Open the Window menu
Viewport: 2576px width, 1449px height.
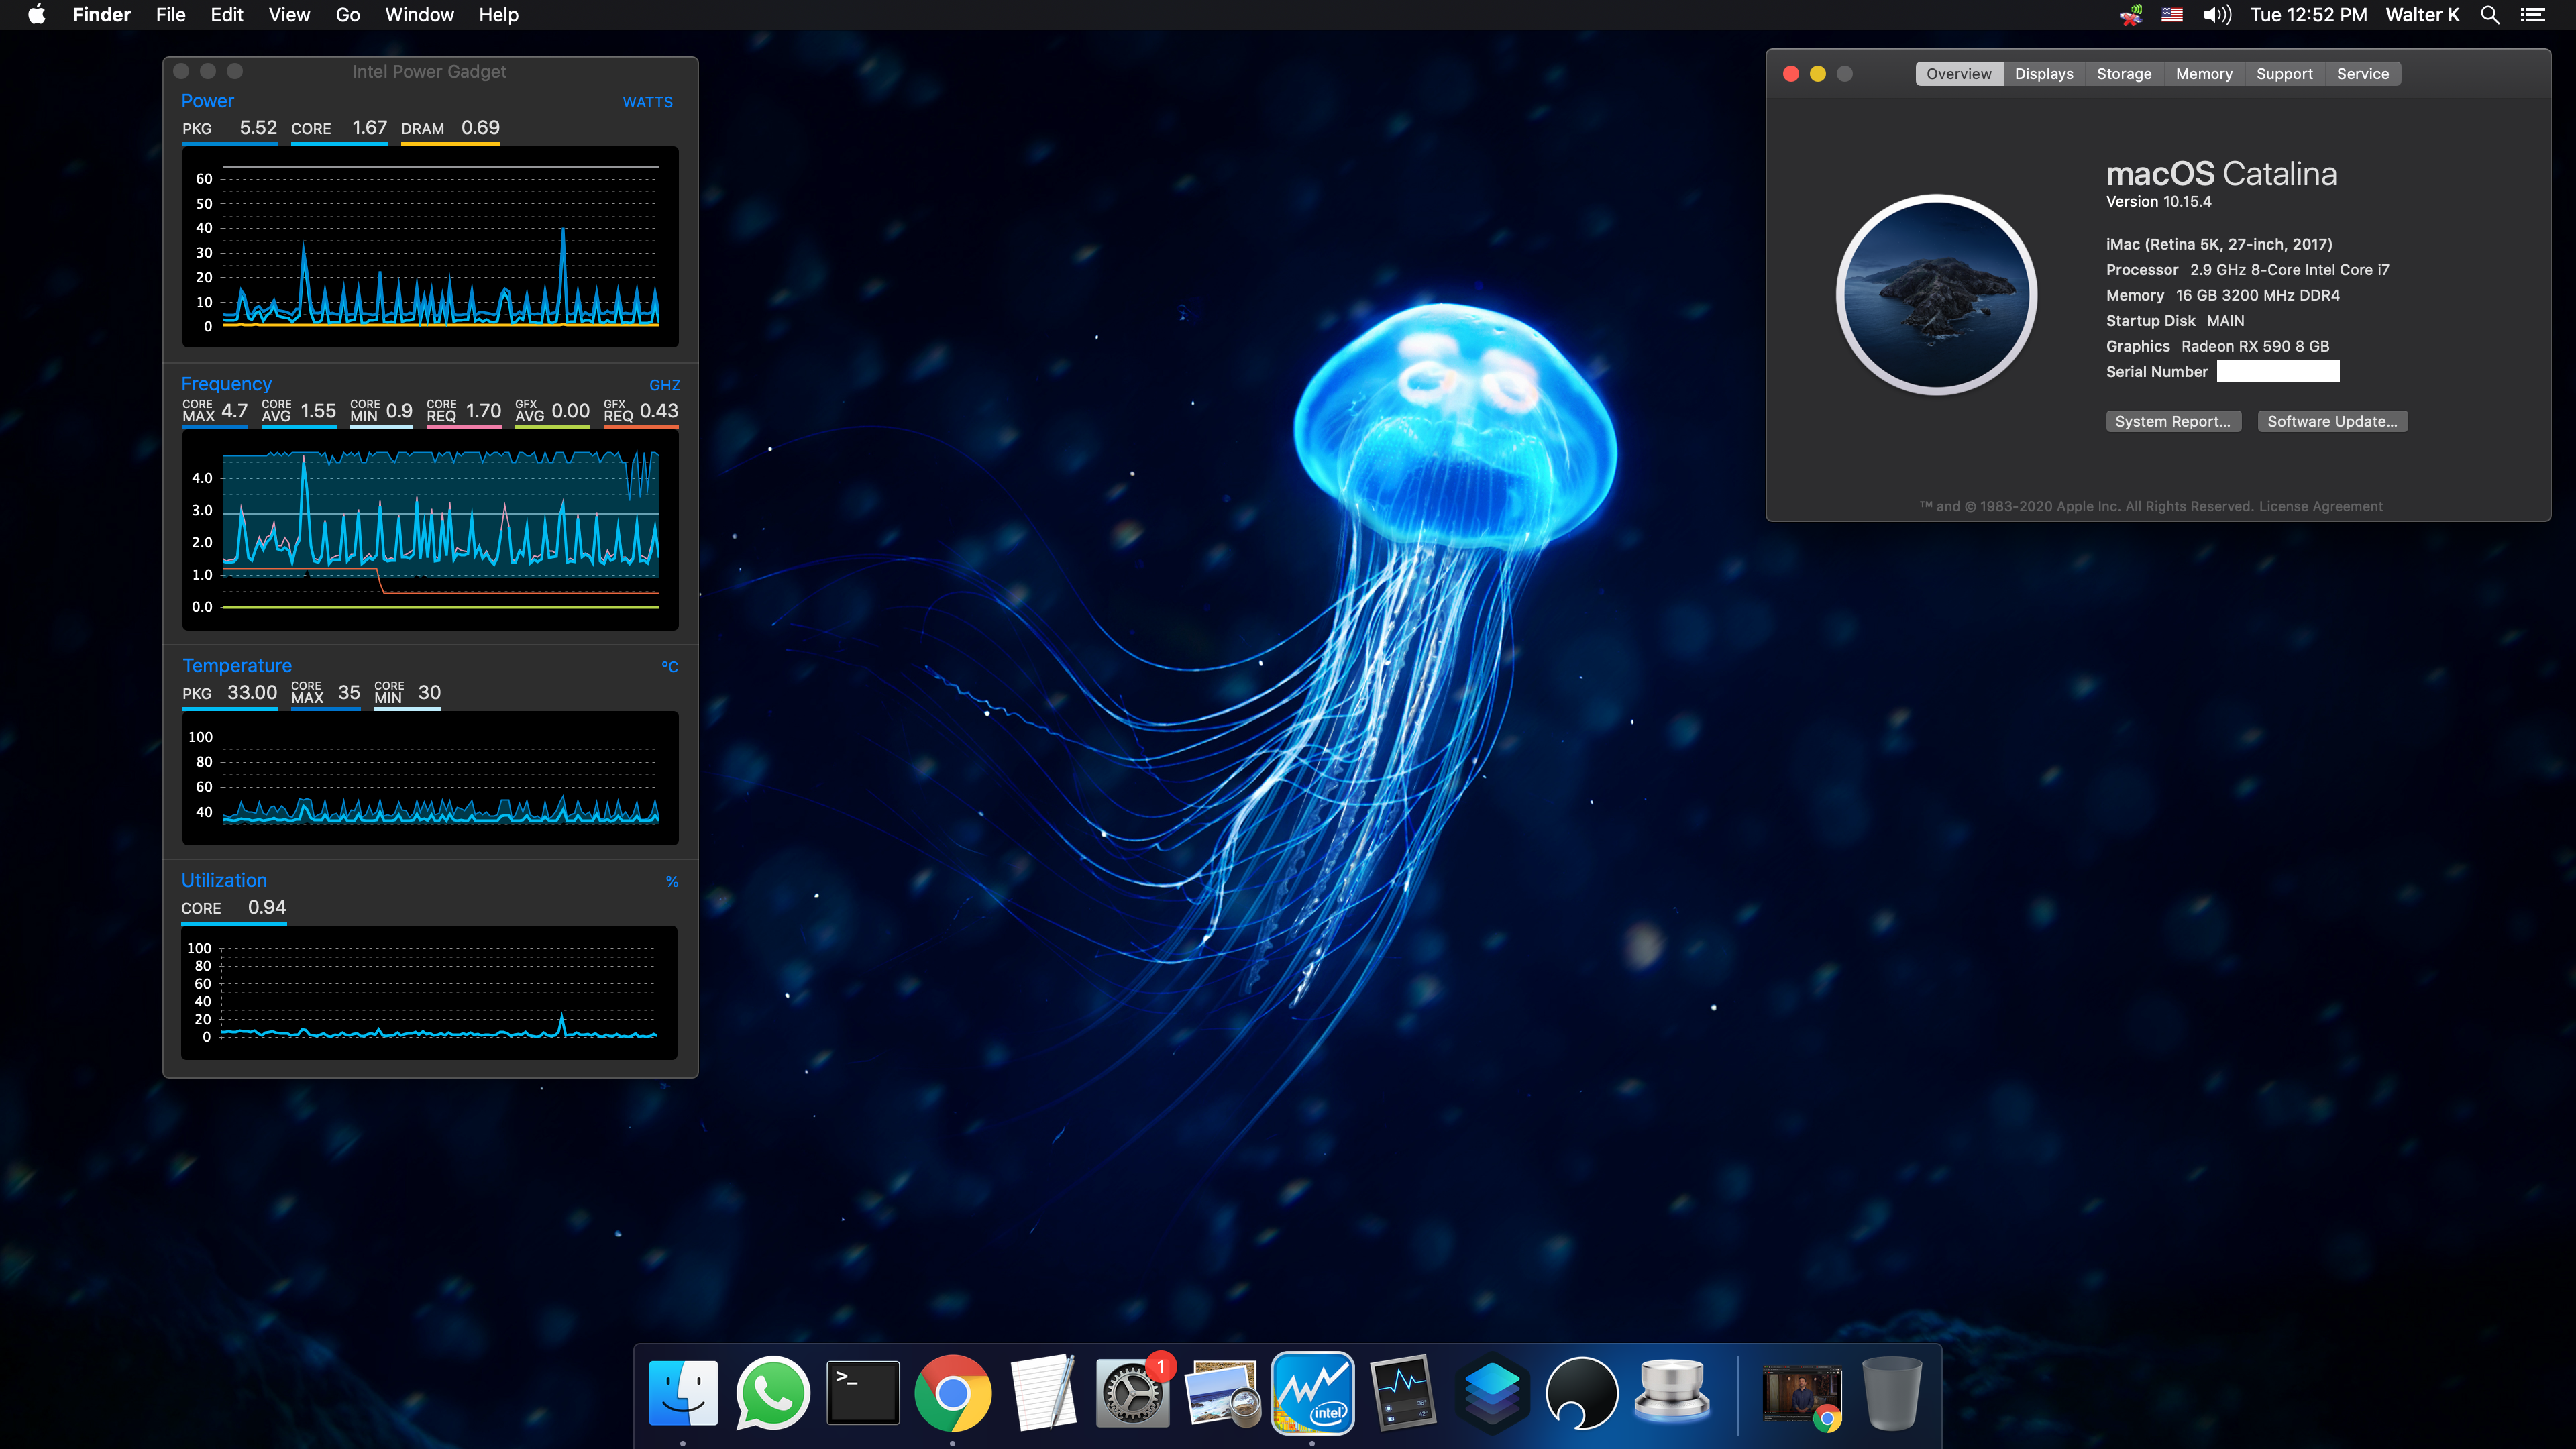pyautogui.click(x=420, y=15)
